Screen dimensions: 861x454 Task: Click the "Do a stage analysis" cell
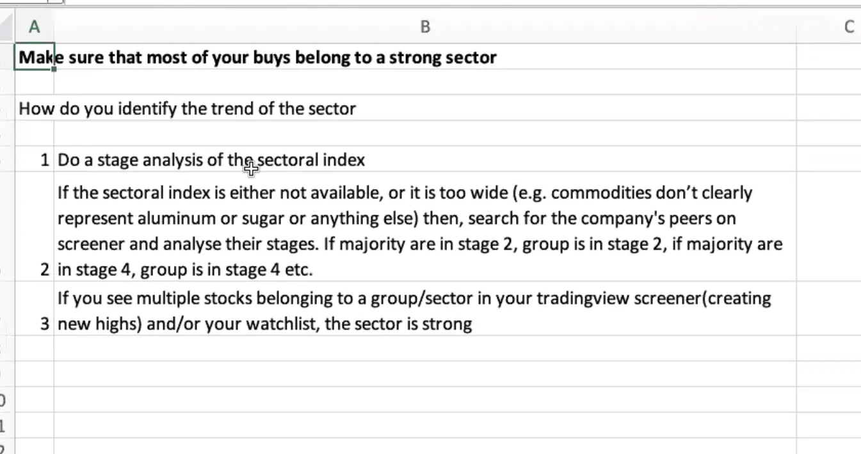coord(424,159)
